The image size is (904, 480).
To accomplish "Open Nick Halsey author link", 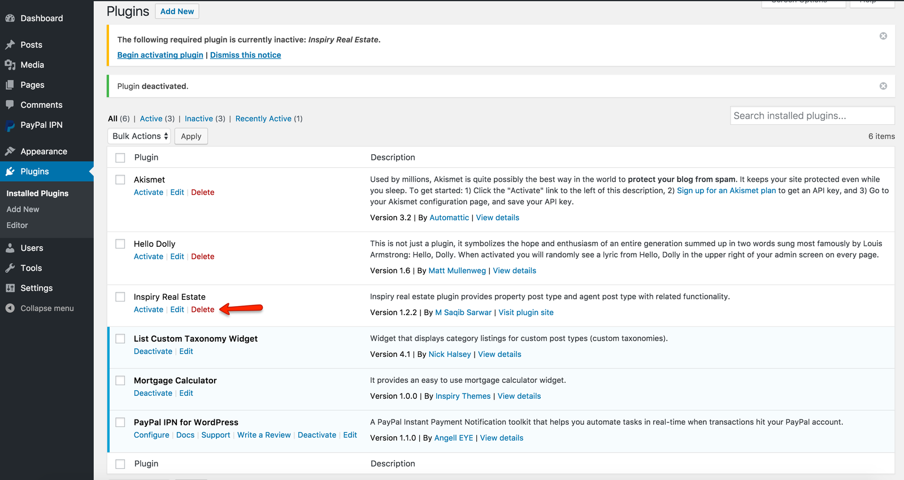I will click(x=450, y=354).
